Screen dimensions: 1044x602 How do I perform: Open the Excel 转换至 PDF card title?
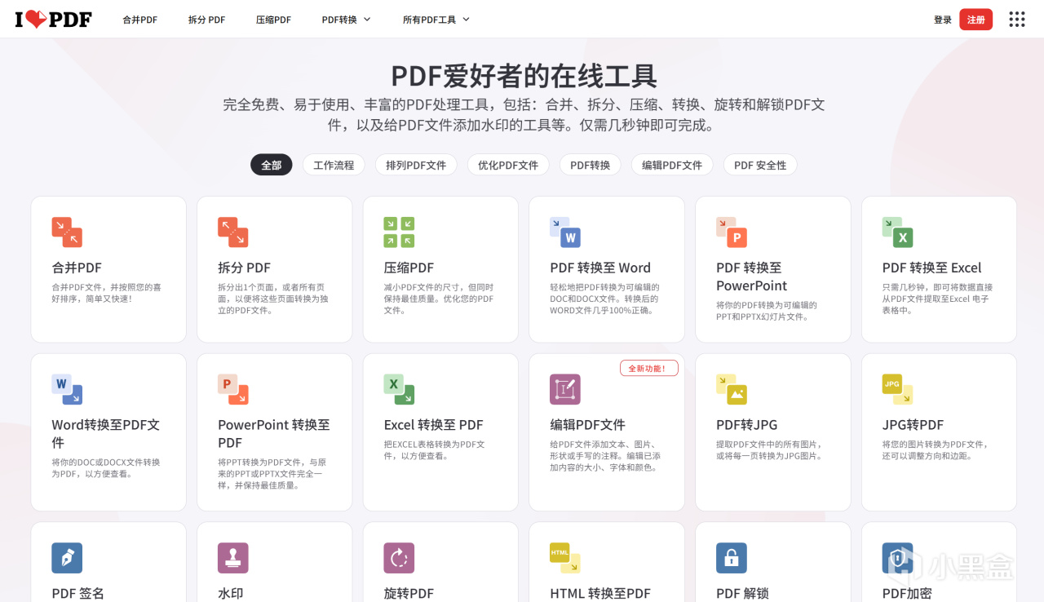433,425
